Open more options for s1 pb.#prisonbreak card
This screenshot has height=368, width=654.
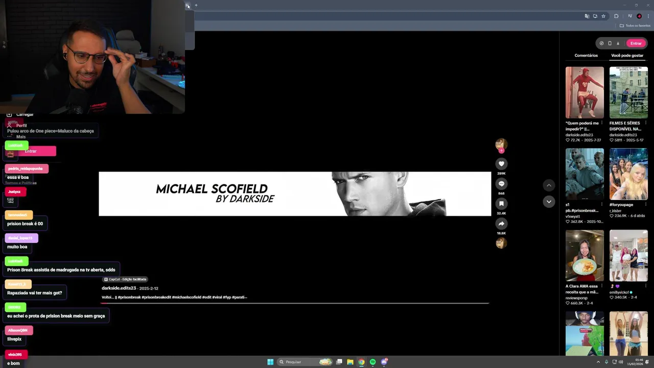tap(601, 204)
